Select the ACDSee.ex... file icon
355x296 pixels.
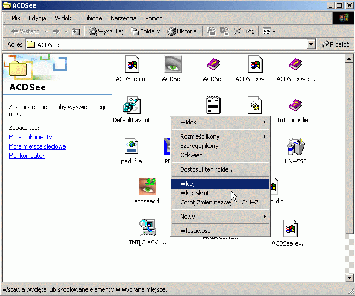pos(290,229)
